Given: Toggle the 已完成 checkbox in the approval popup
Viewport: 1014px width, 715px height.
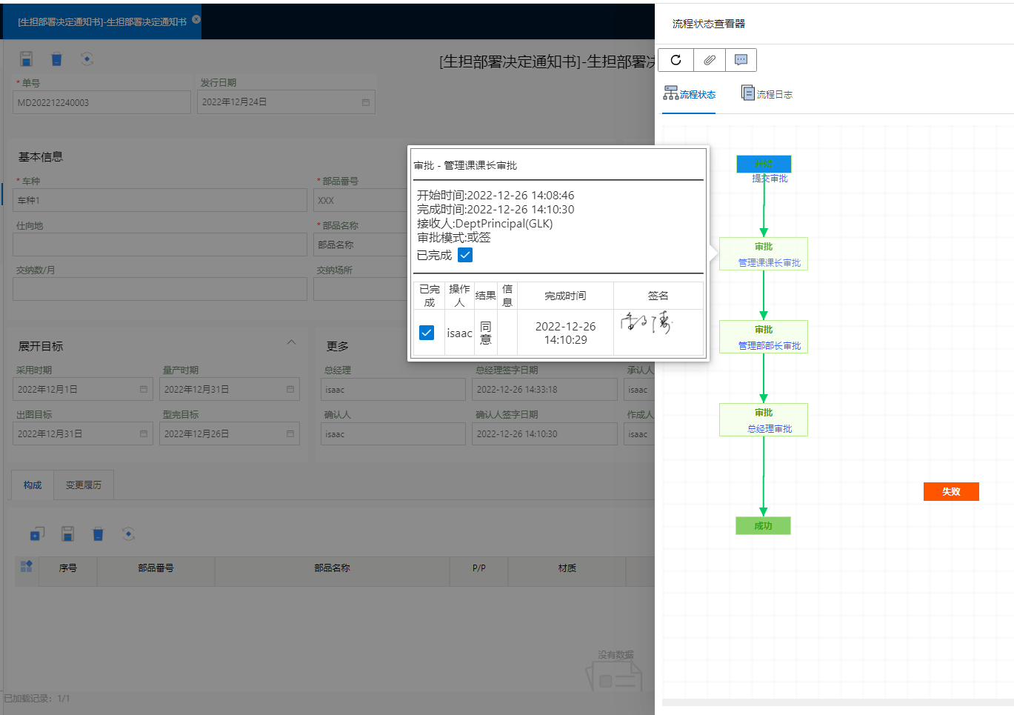Looking at the screenshot, I should tap(465, 255).
